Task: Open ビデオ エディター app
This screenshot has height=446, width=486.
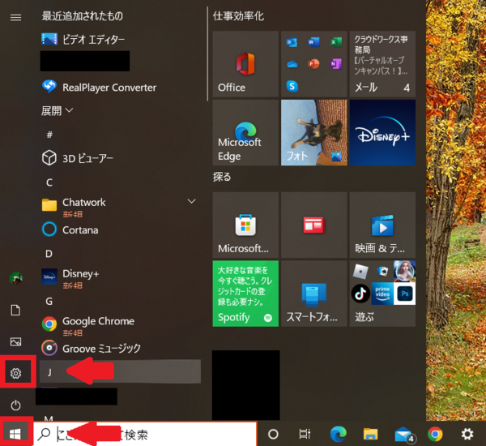Action: (83, 39)
